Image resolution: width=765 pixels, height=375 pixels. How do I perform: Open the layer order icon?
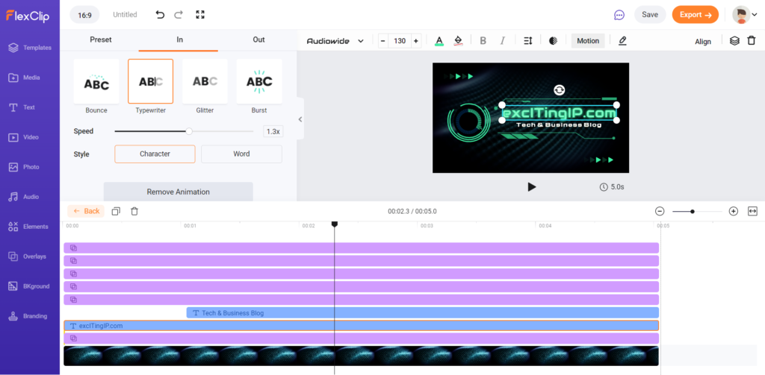point(734,41)
